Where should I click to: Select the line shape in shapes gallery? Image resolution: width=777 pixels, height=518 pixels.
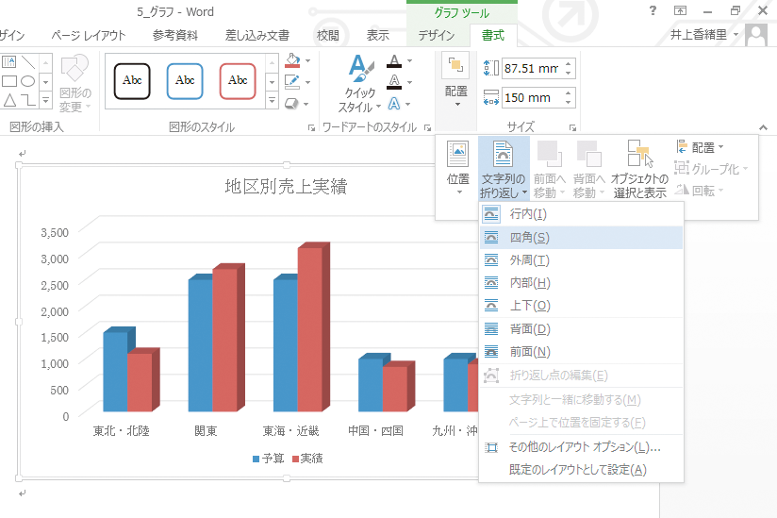tap(28, 61)
